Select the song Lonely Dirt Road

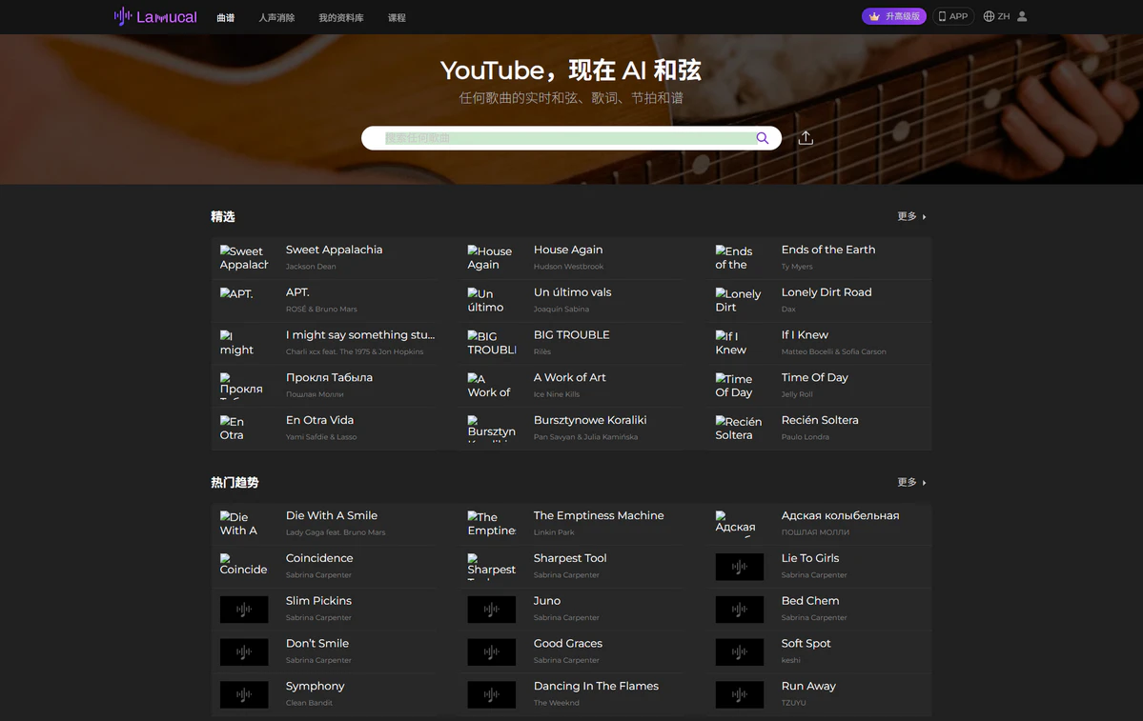pos(826,292)
